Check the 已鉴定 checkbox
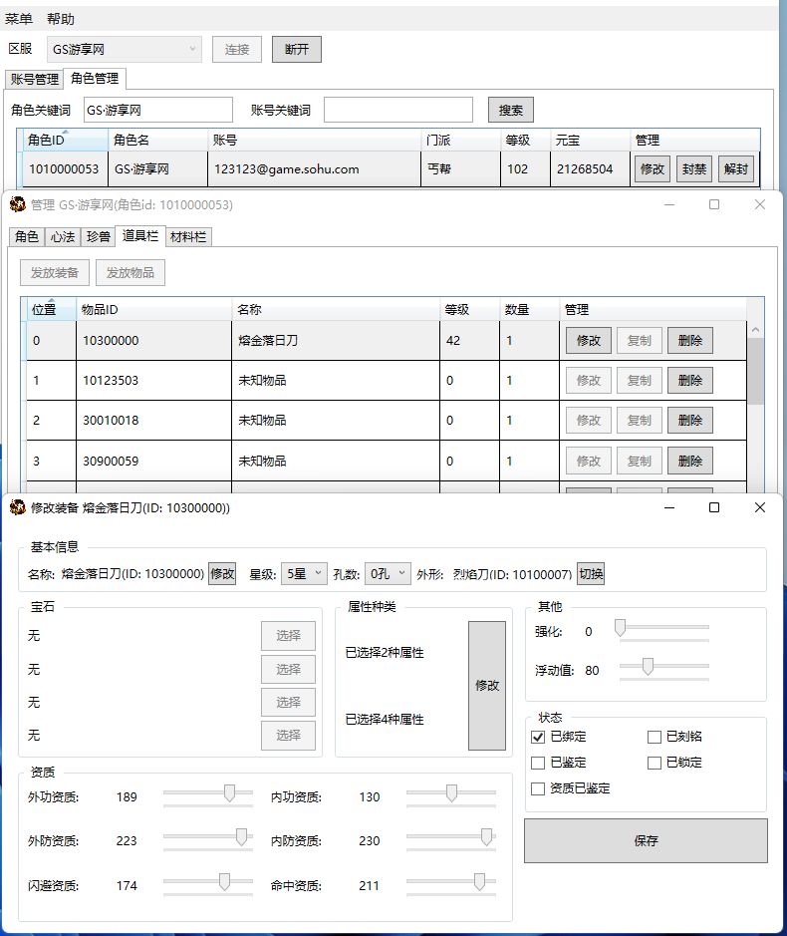Screen dimensions: 787x936 539,763
